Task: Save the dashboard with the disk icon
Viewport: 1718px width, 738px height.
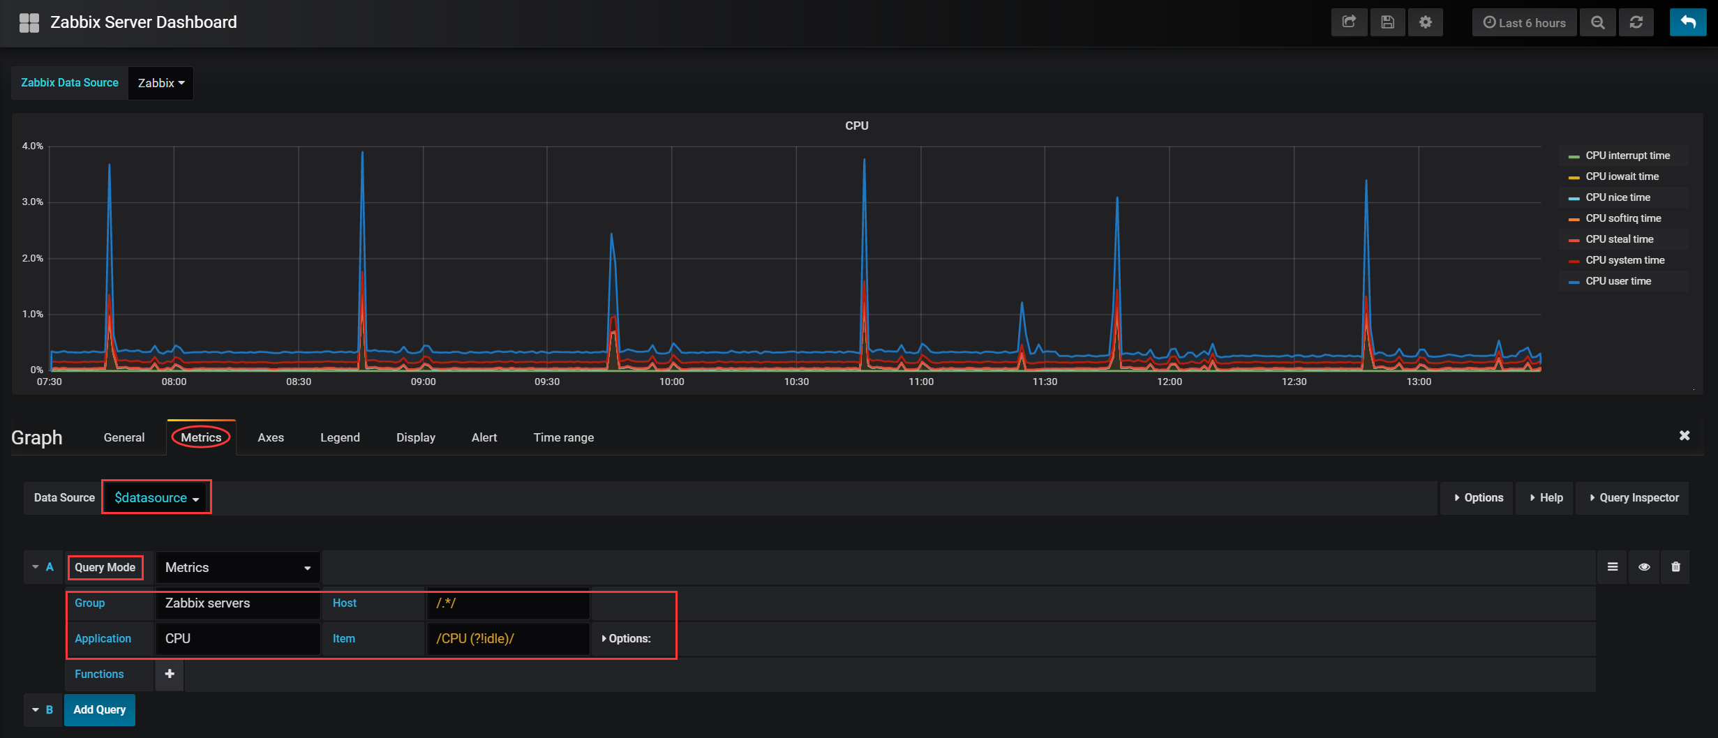Action: pos(1387,22)
